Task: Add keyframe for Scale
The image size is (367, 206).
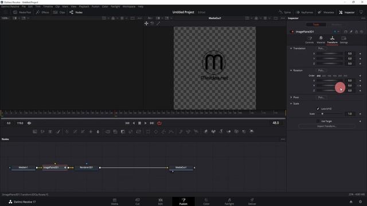Action: click(360, 114)
